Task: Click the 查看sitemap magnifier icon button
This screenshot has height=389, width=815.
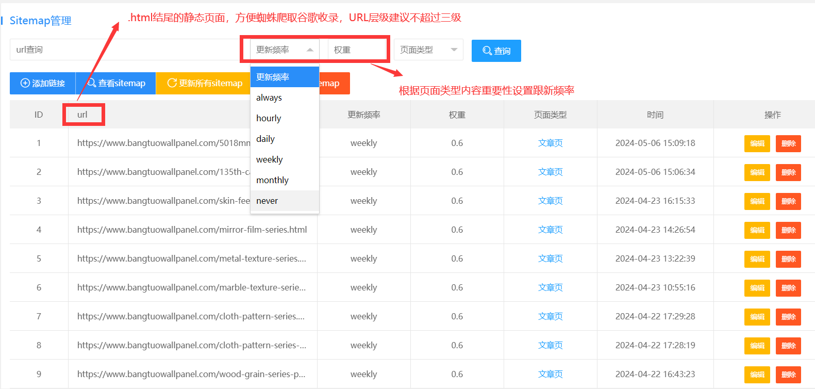Action: pyautogui.click(x=116, y=83)
